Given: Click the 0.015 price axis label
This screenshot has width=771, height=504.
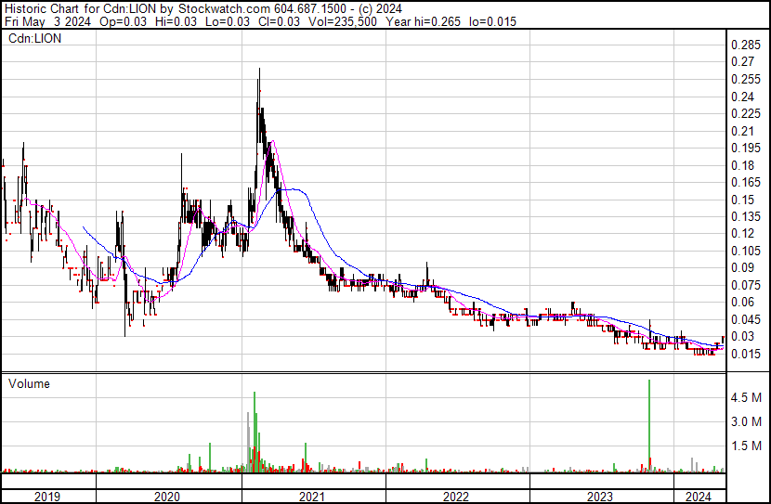Looking at the screenshot, I should coord(745,354).
